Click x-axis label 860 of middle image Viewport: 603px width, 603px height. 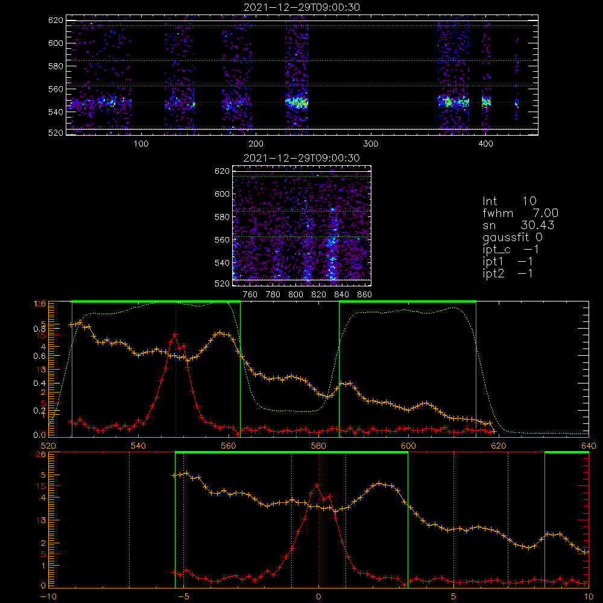365,294
